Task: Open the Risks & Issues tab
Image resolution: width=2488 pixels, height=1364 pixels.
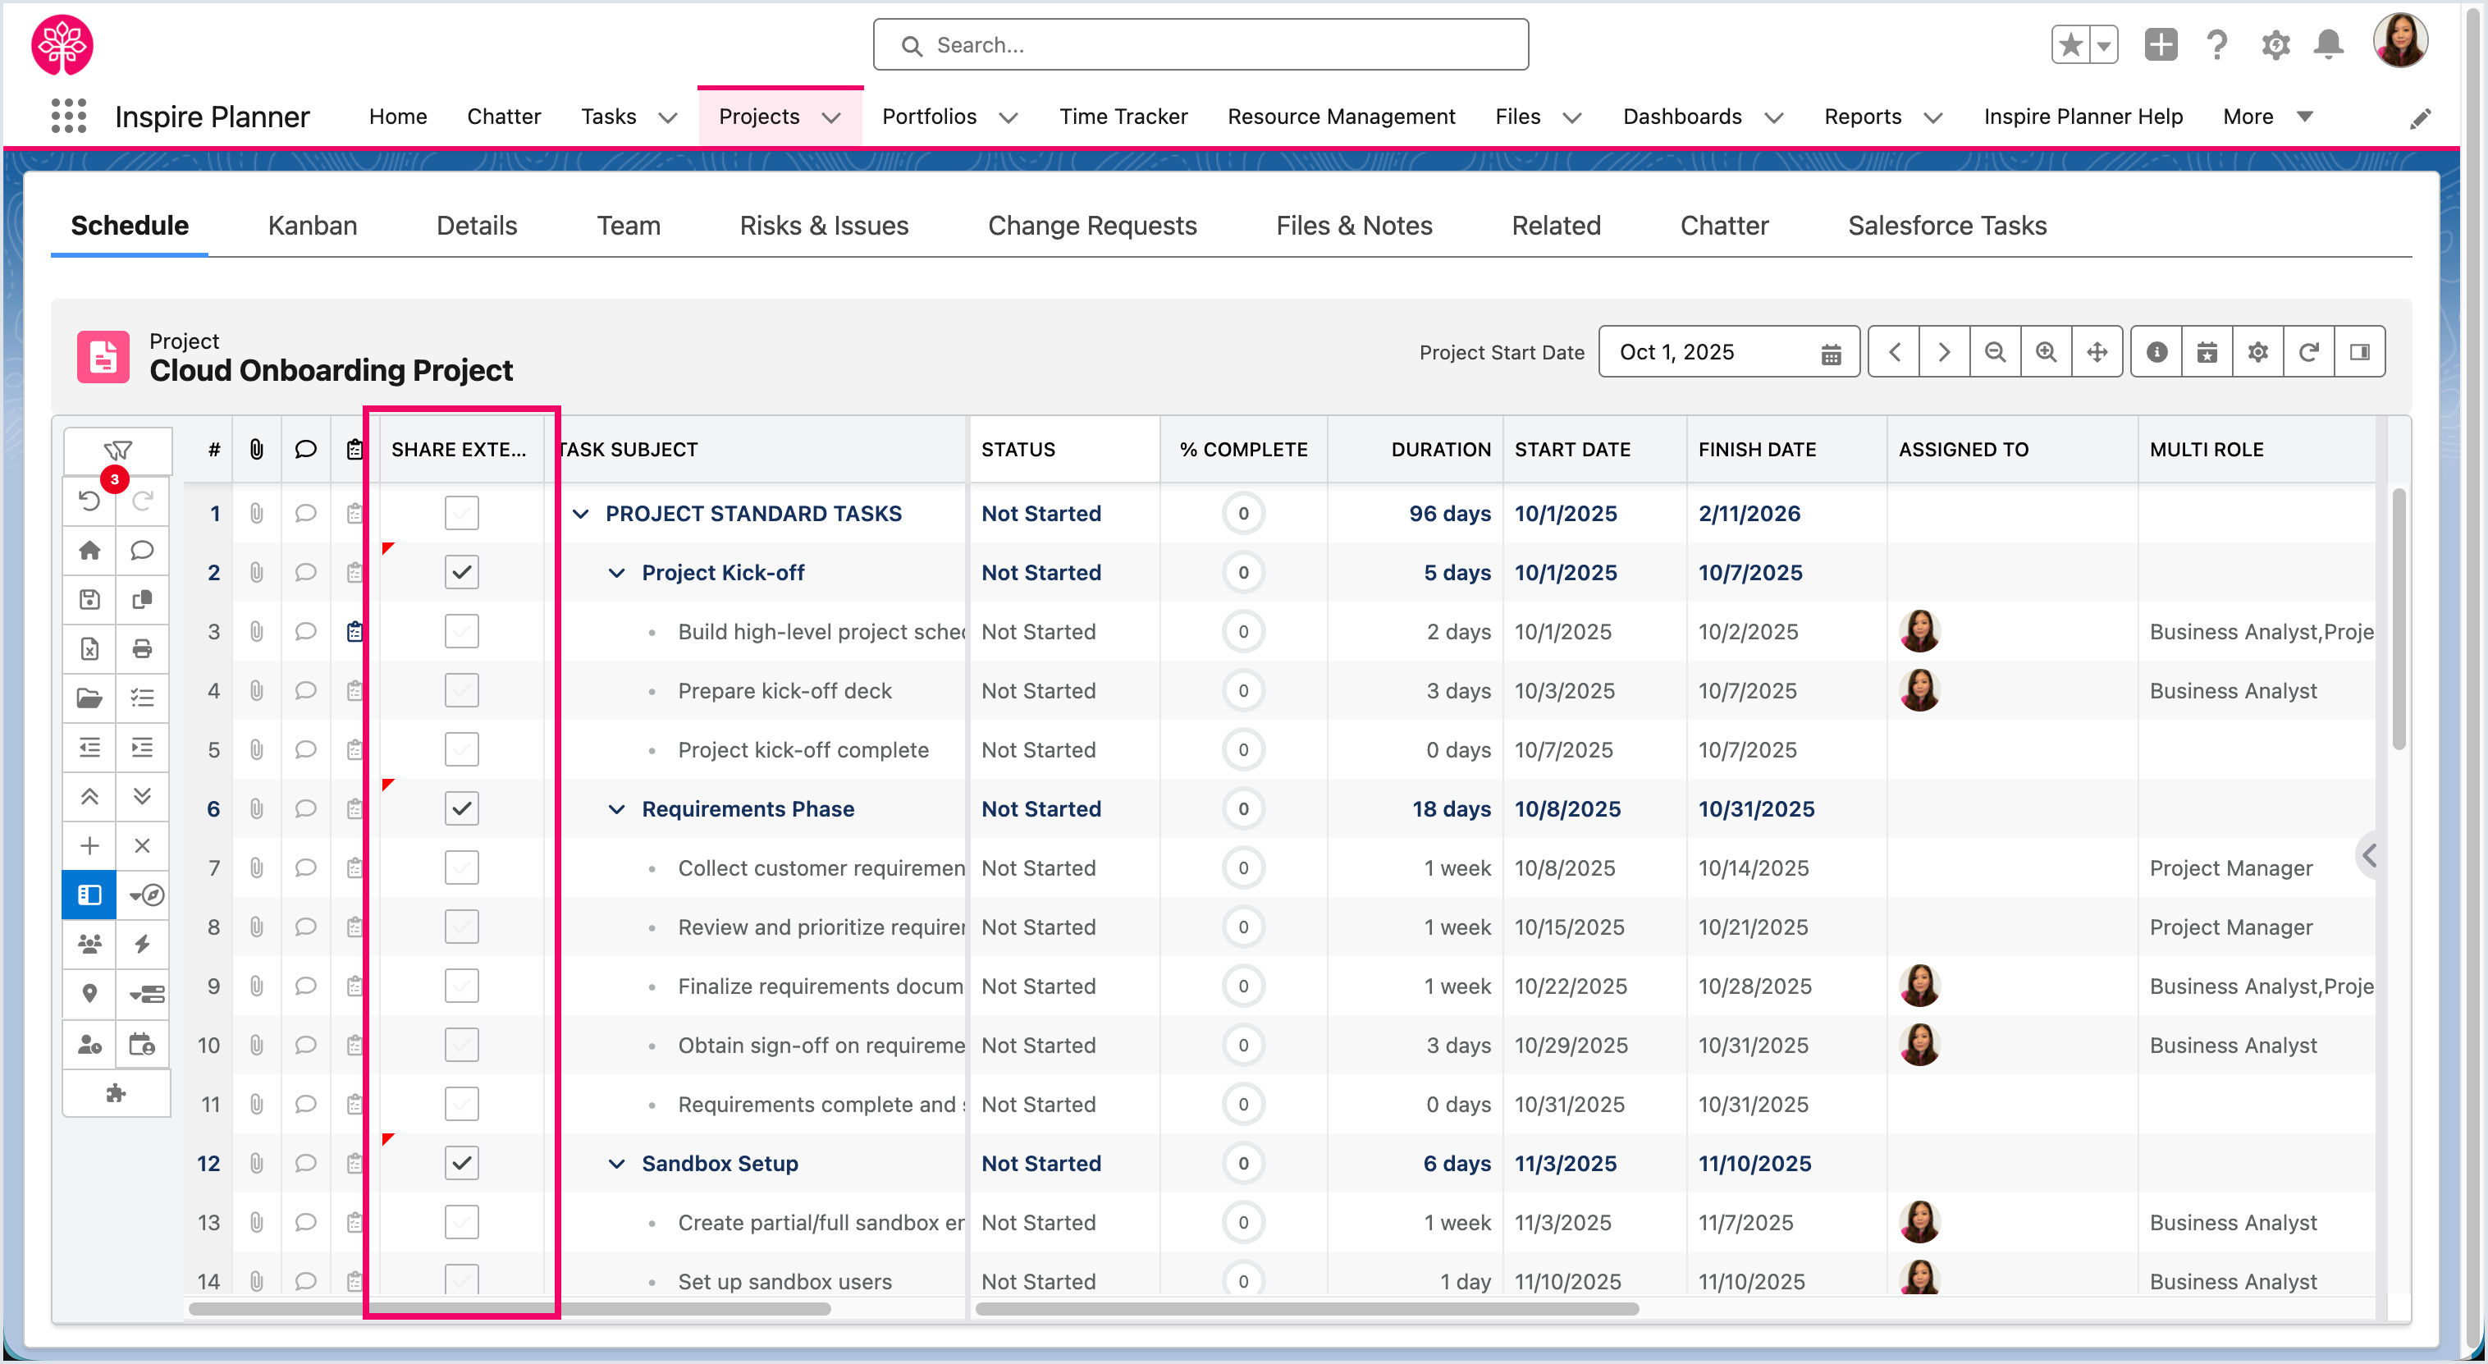Action: click(x=824, y=225)
